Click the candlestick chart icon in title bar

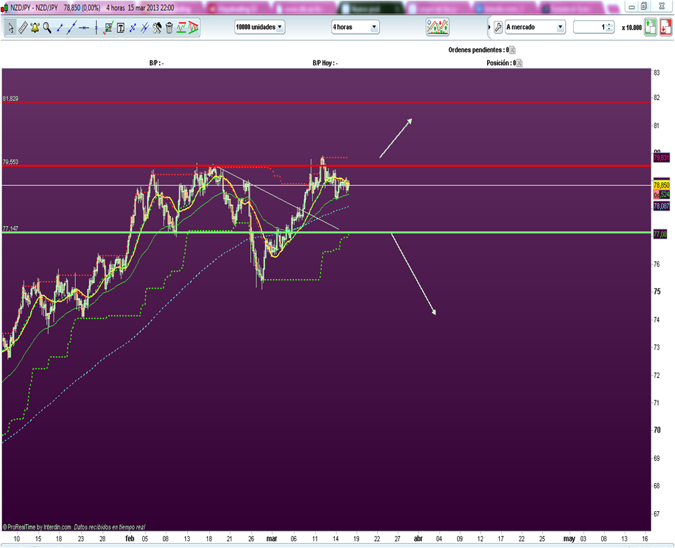click(x=4, y=8)
